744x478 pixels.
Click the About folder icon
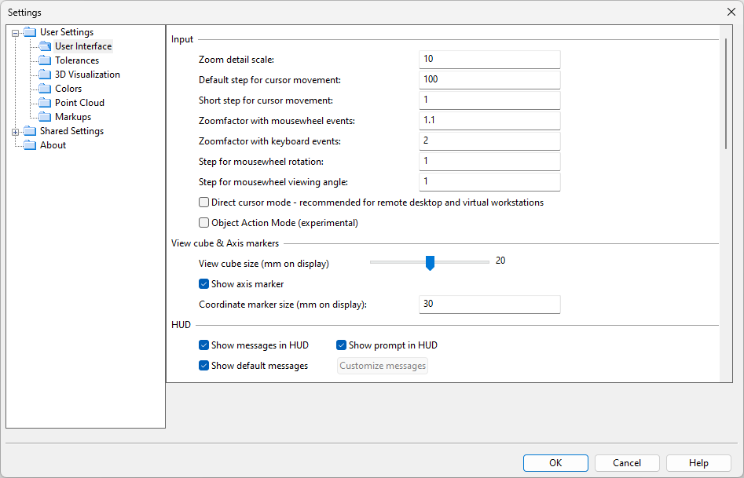point(30,145)
